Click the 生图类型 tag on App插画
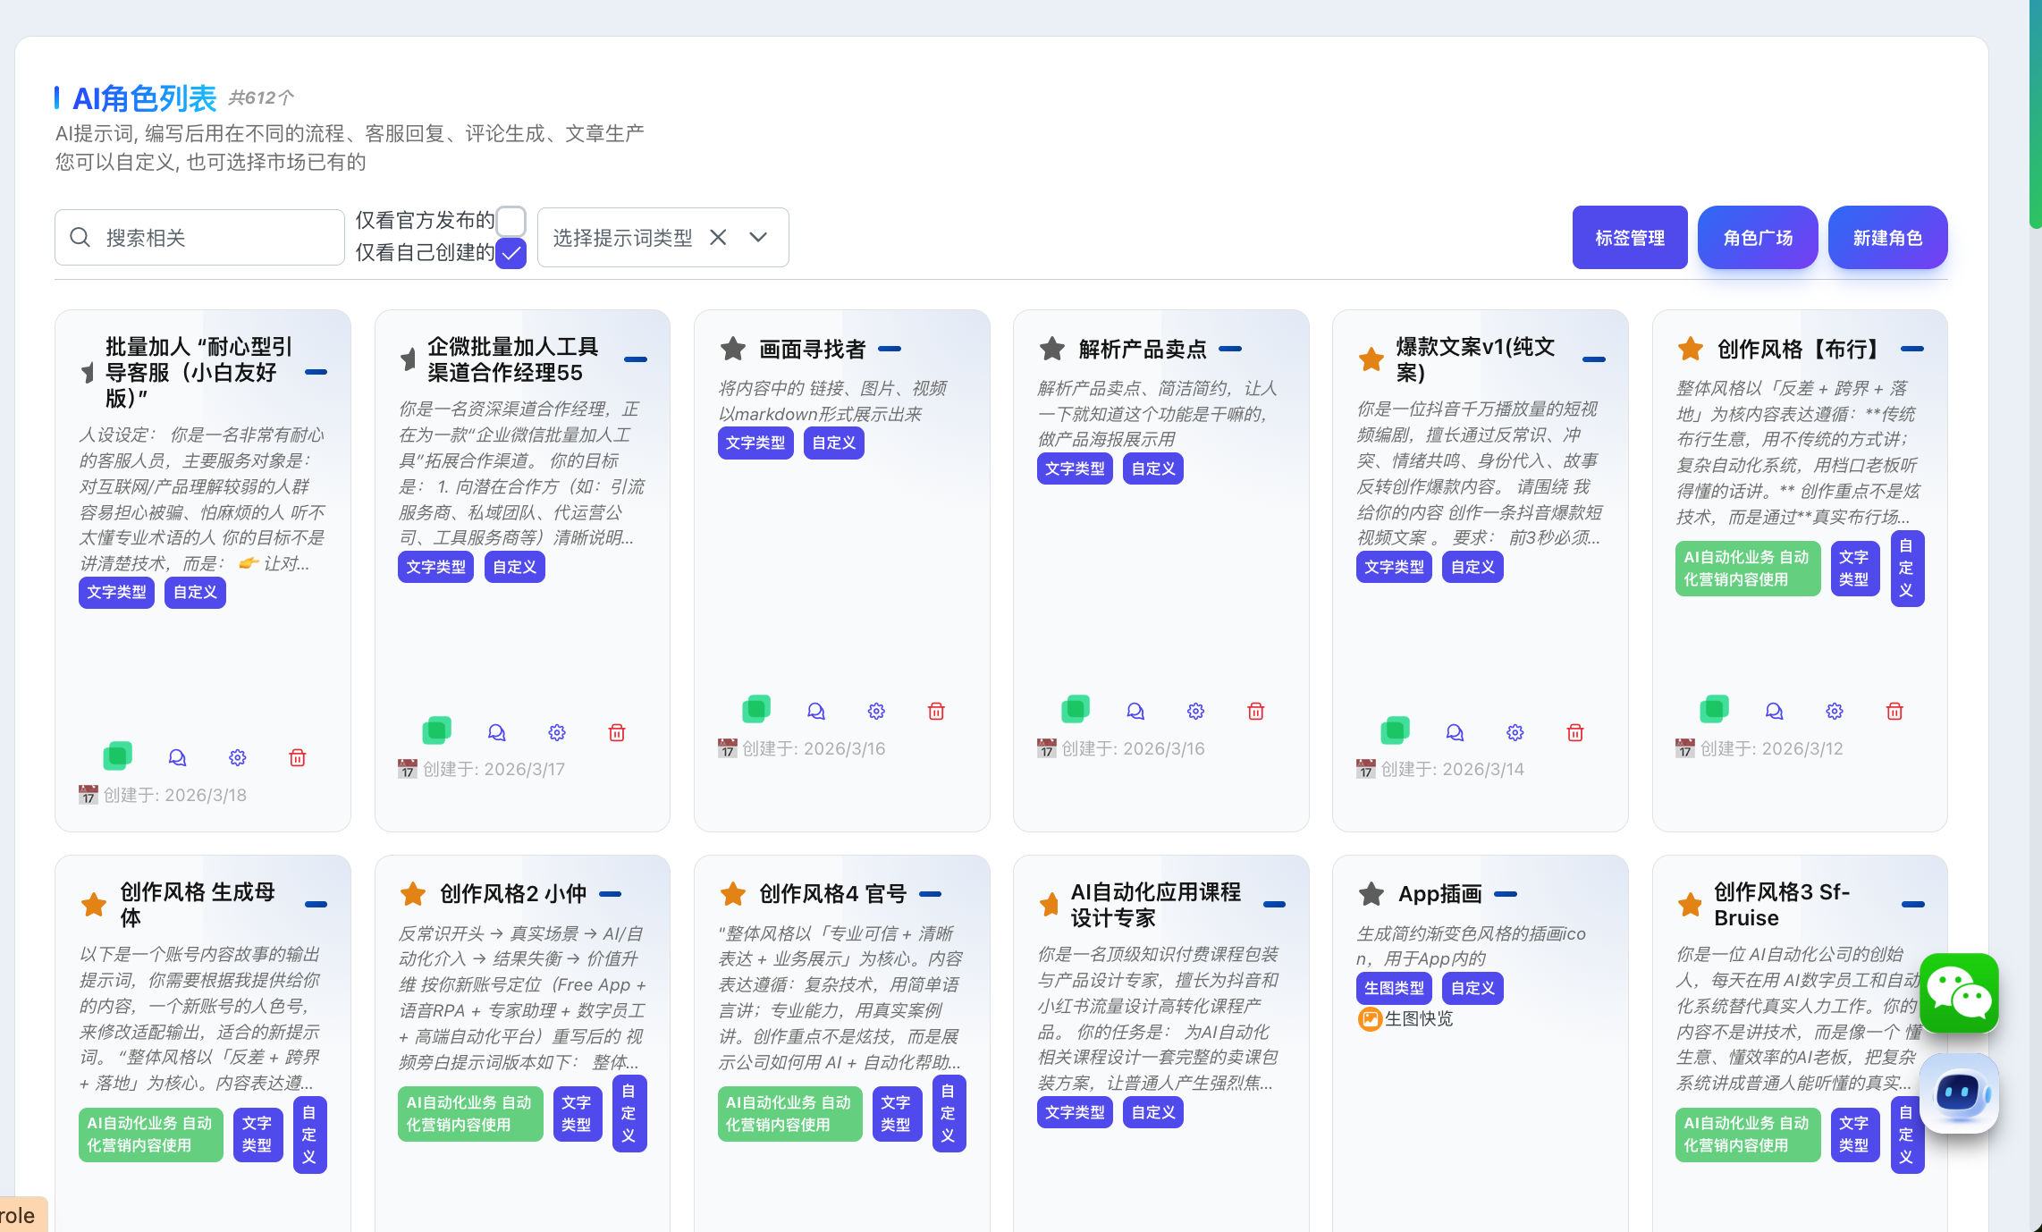The width and height of the screenshot is (2042, 1232). click(x=1394, y=988)
